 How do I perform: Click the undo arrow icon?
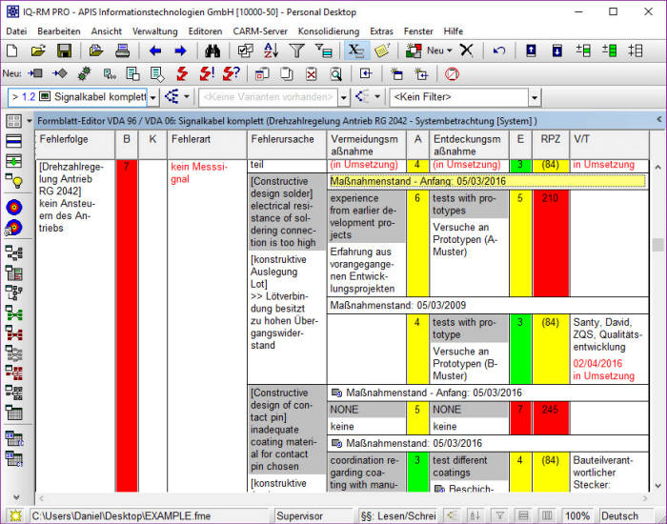pos(499,51)
